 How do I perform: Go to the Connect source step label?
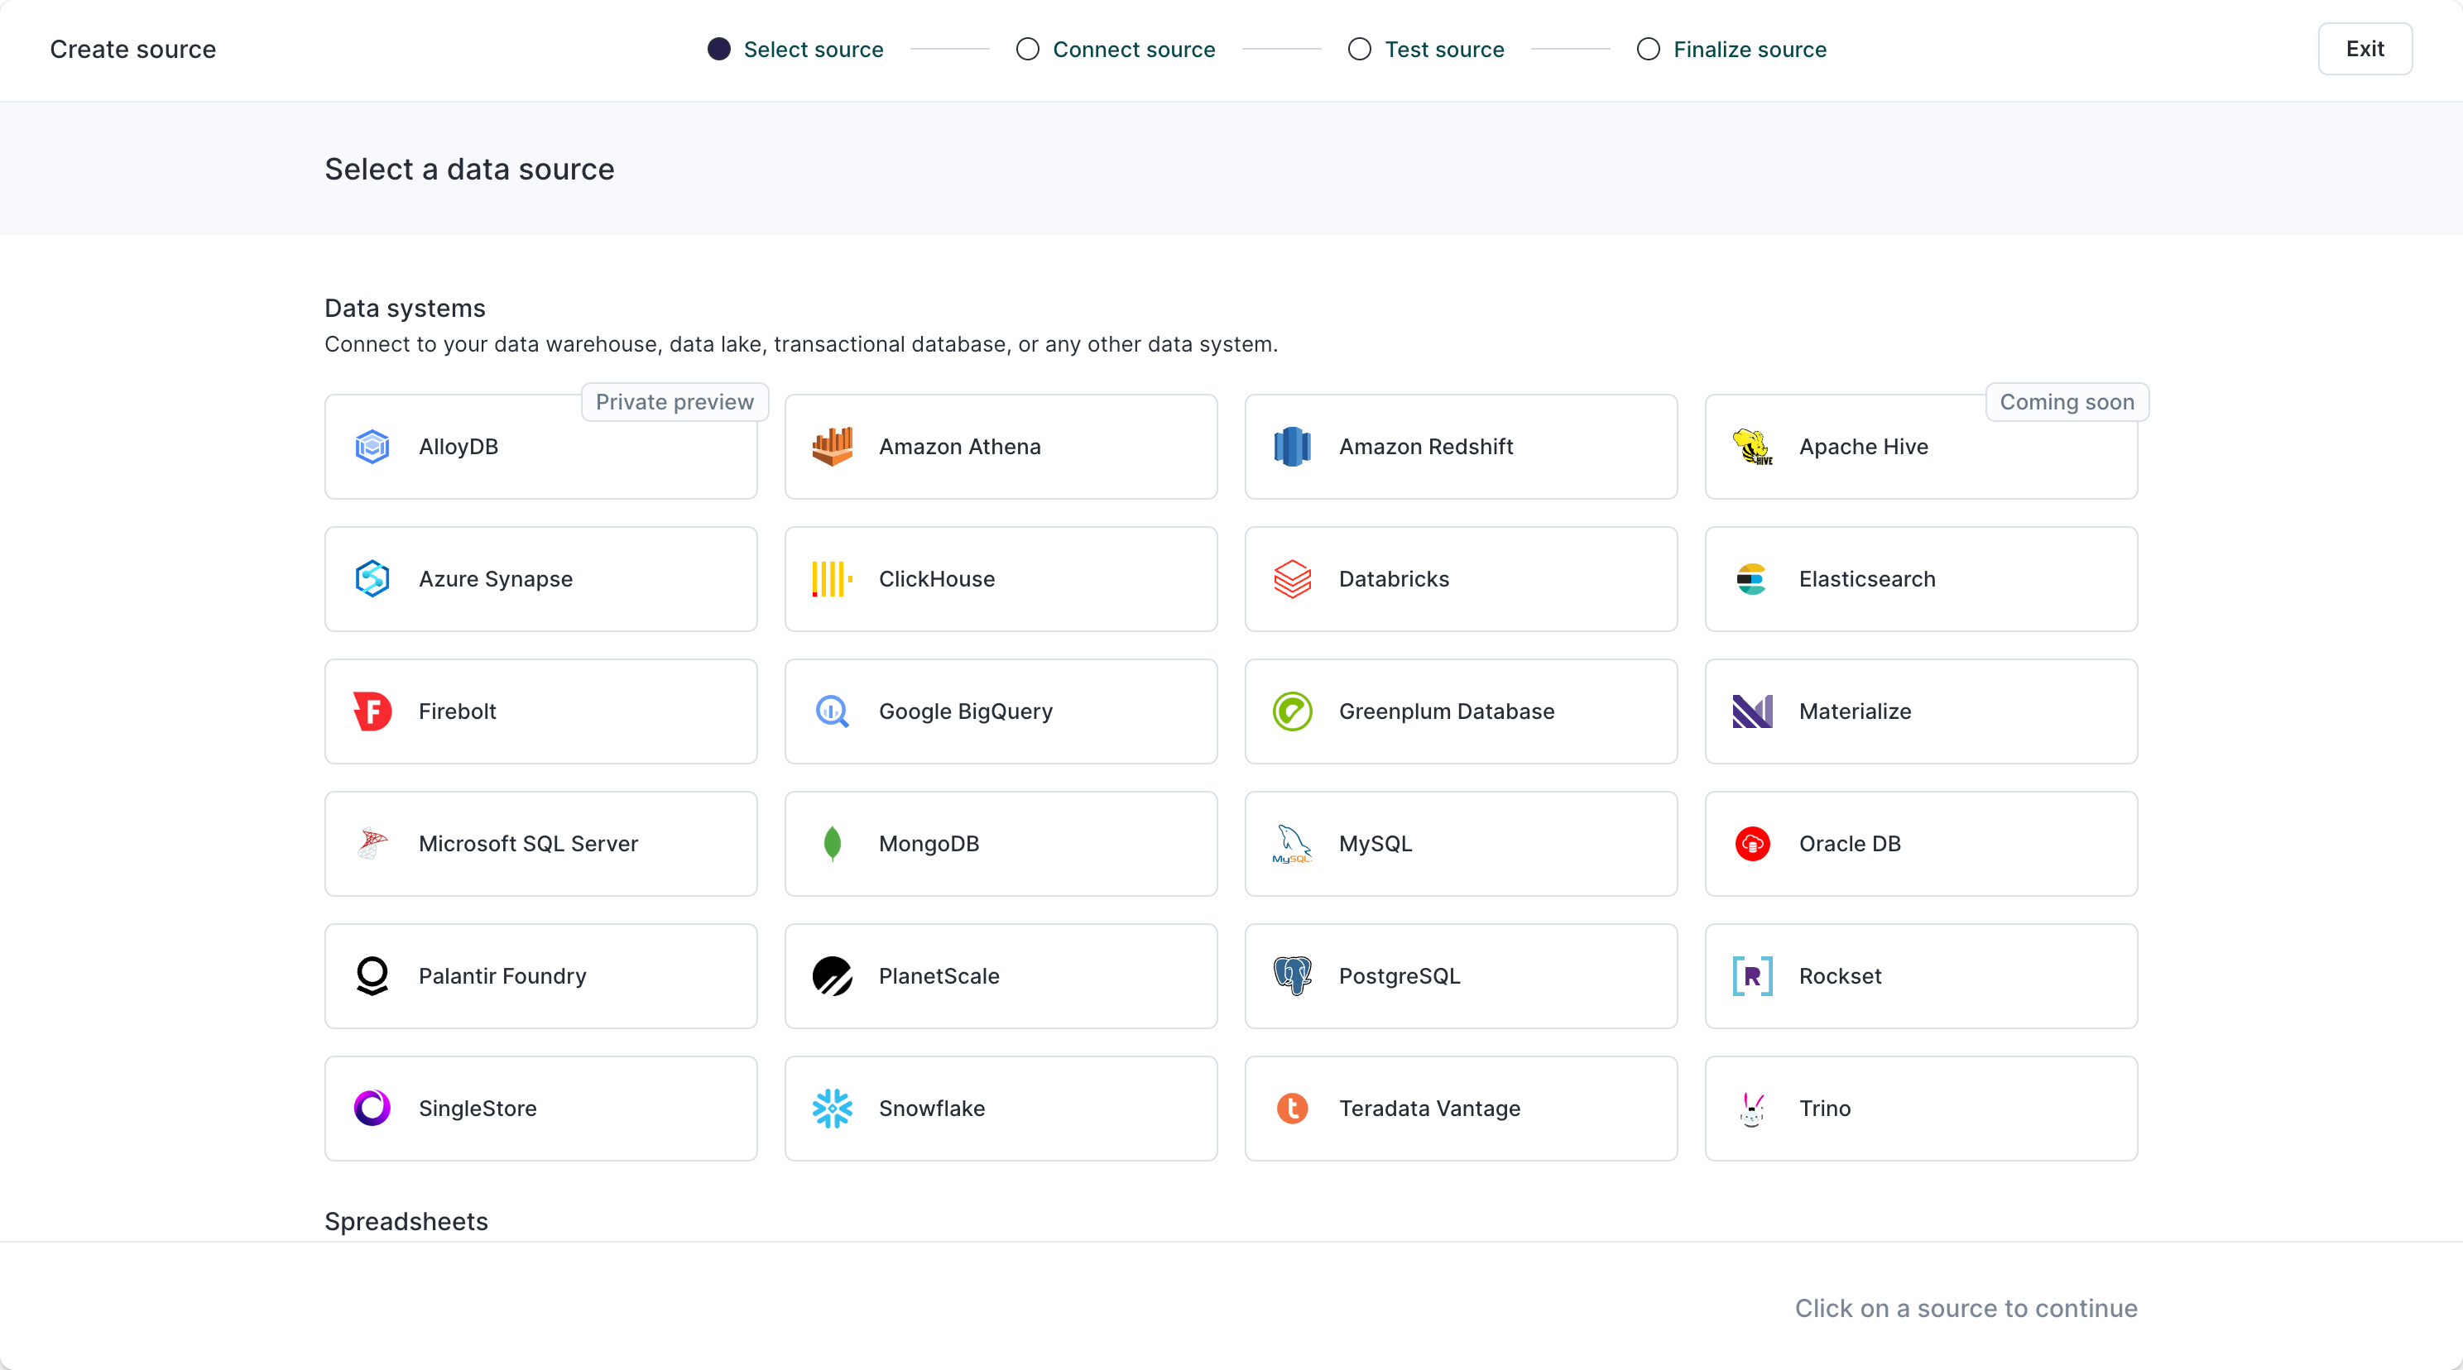pos(1134,50)
